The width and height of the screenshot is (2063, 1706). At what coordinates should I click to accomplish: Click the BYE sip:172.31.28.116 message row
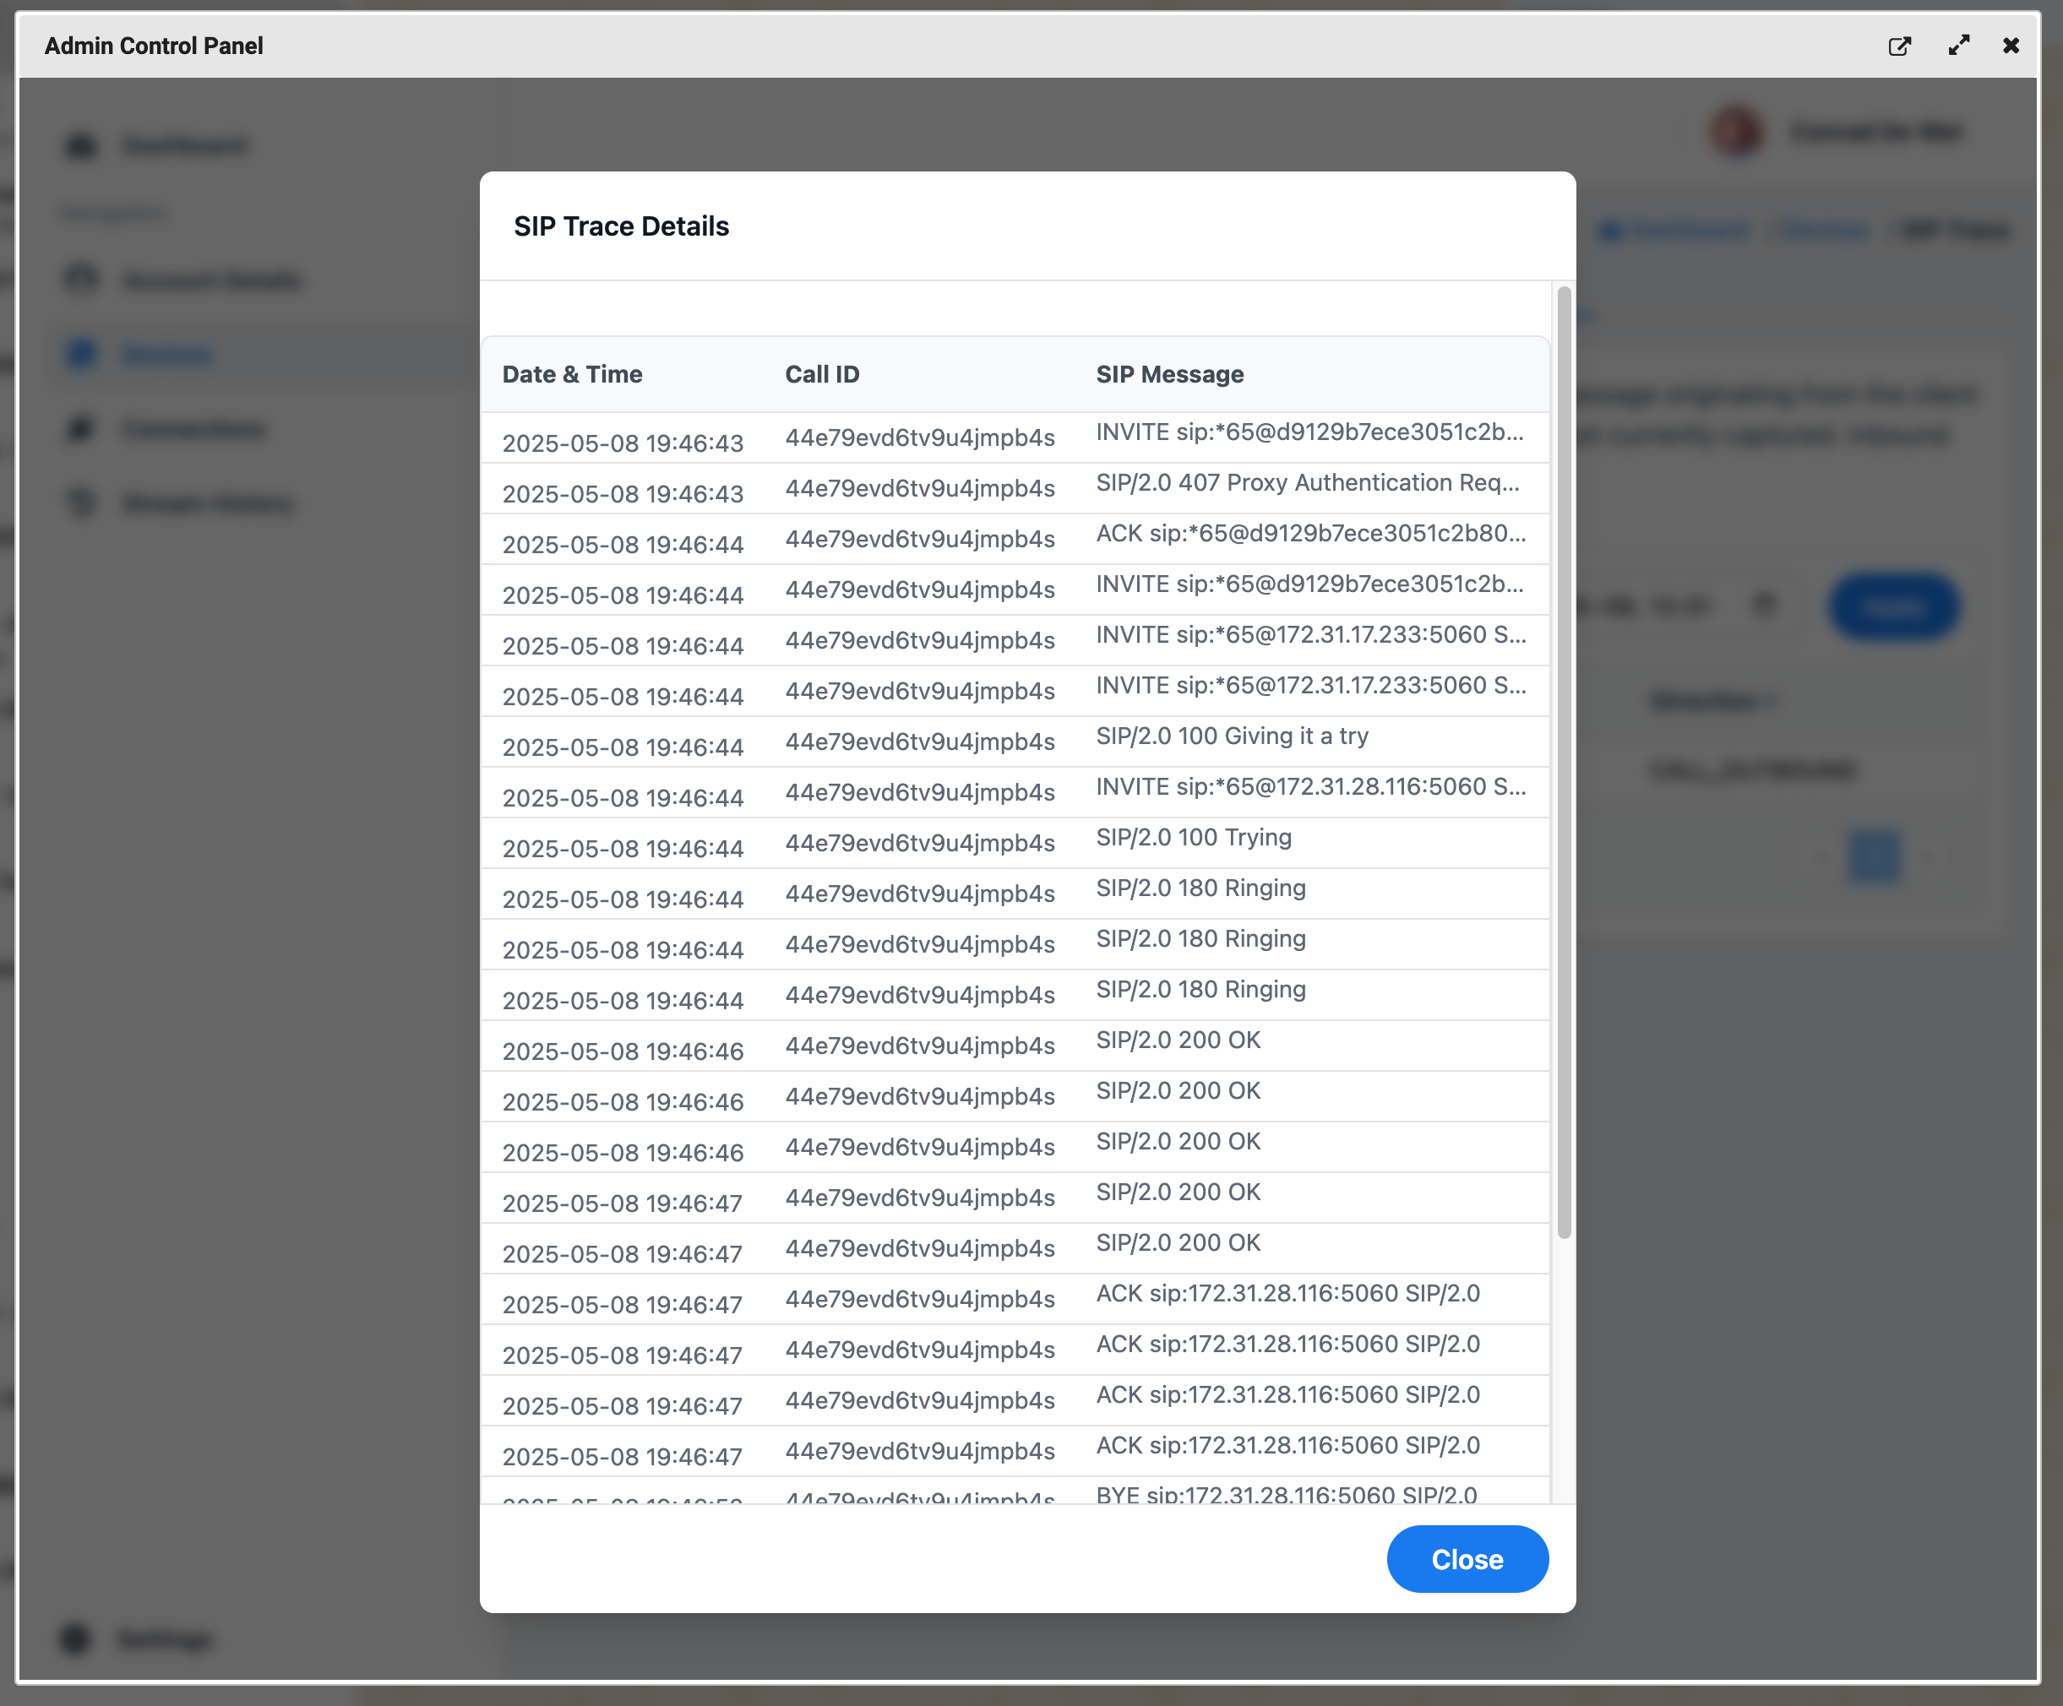(1285, 1495)
